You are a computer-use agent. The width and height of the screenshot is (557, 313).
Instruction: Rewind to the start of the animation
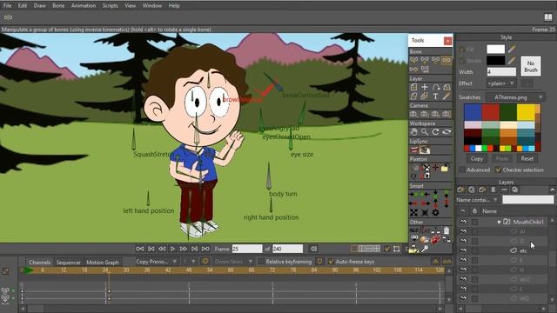point(139,249)
